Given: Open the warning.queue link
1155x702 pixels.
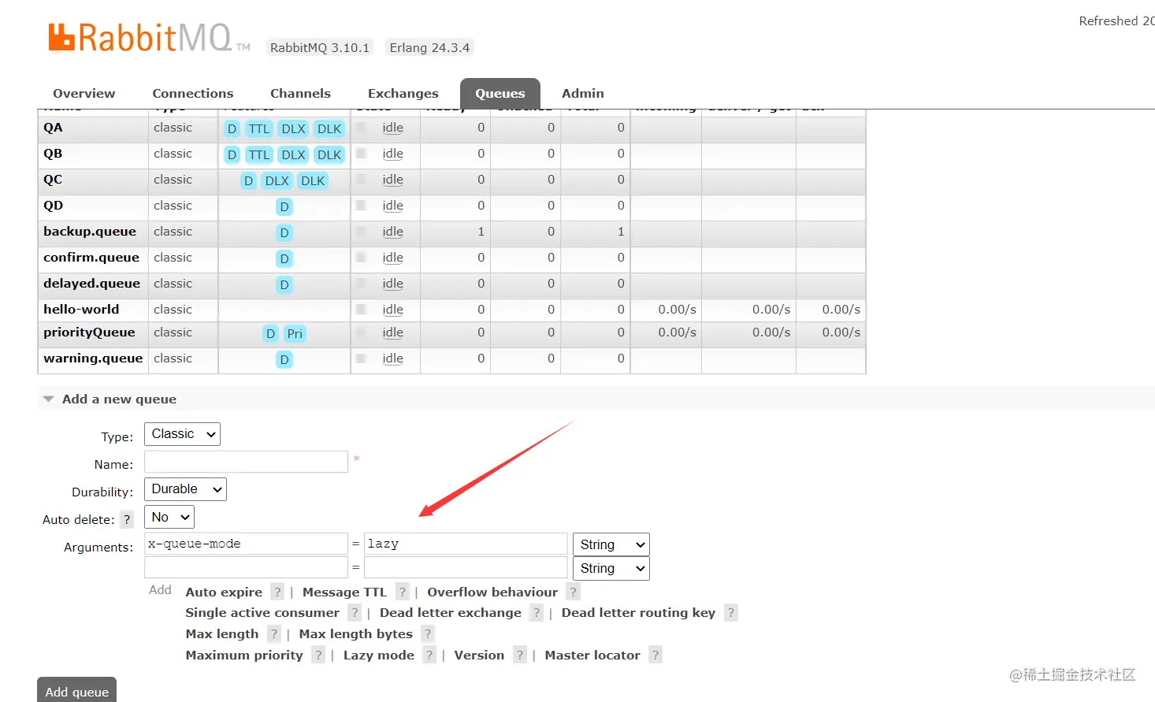Looking at the screenshot, I should click(x=93, y=358).
